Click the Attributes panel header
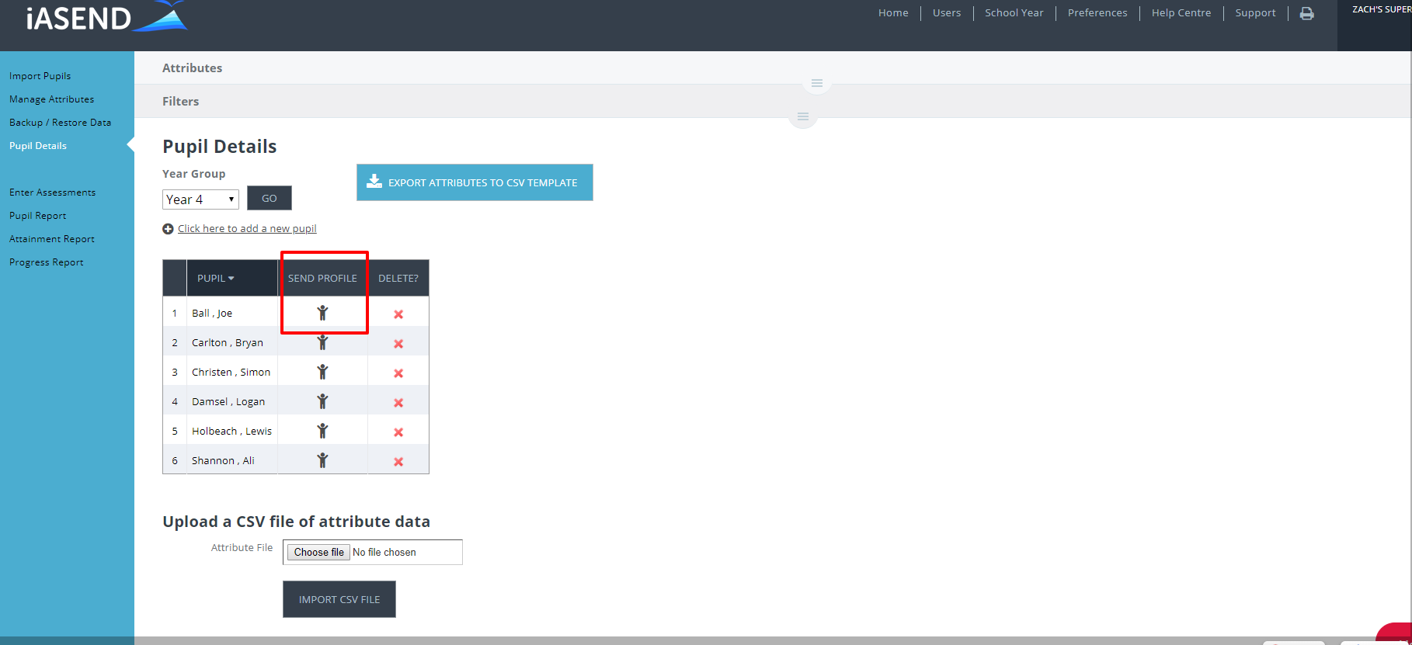Viewport: 1412px width, 645px height. pos(193,68)
